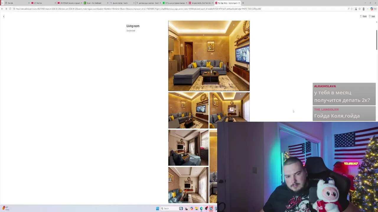Open the large living room photo

[x=209, y=56]
